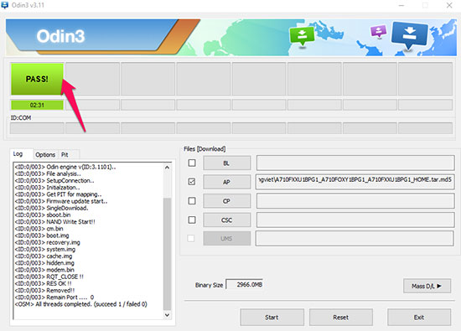Open the Options tab

click(x=45, y=155)
